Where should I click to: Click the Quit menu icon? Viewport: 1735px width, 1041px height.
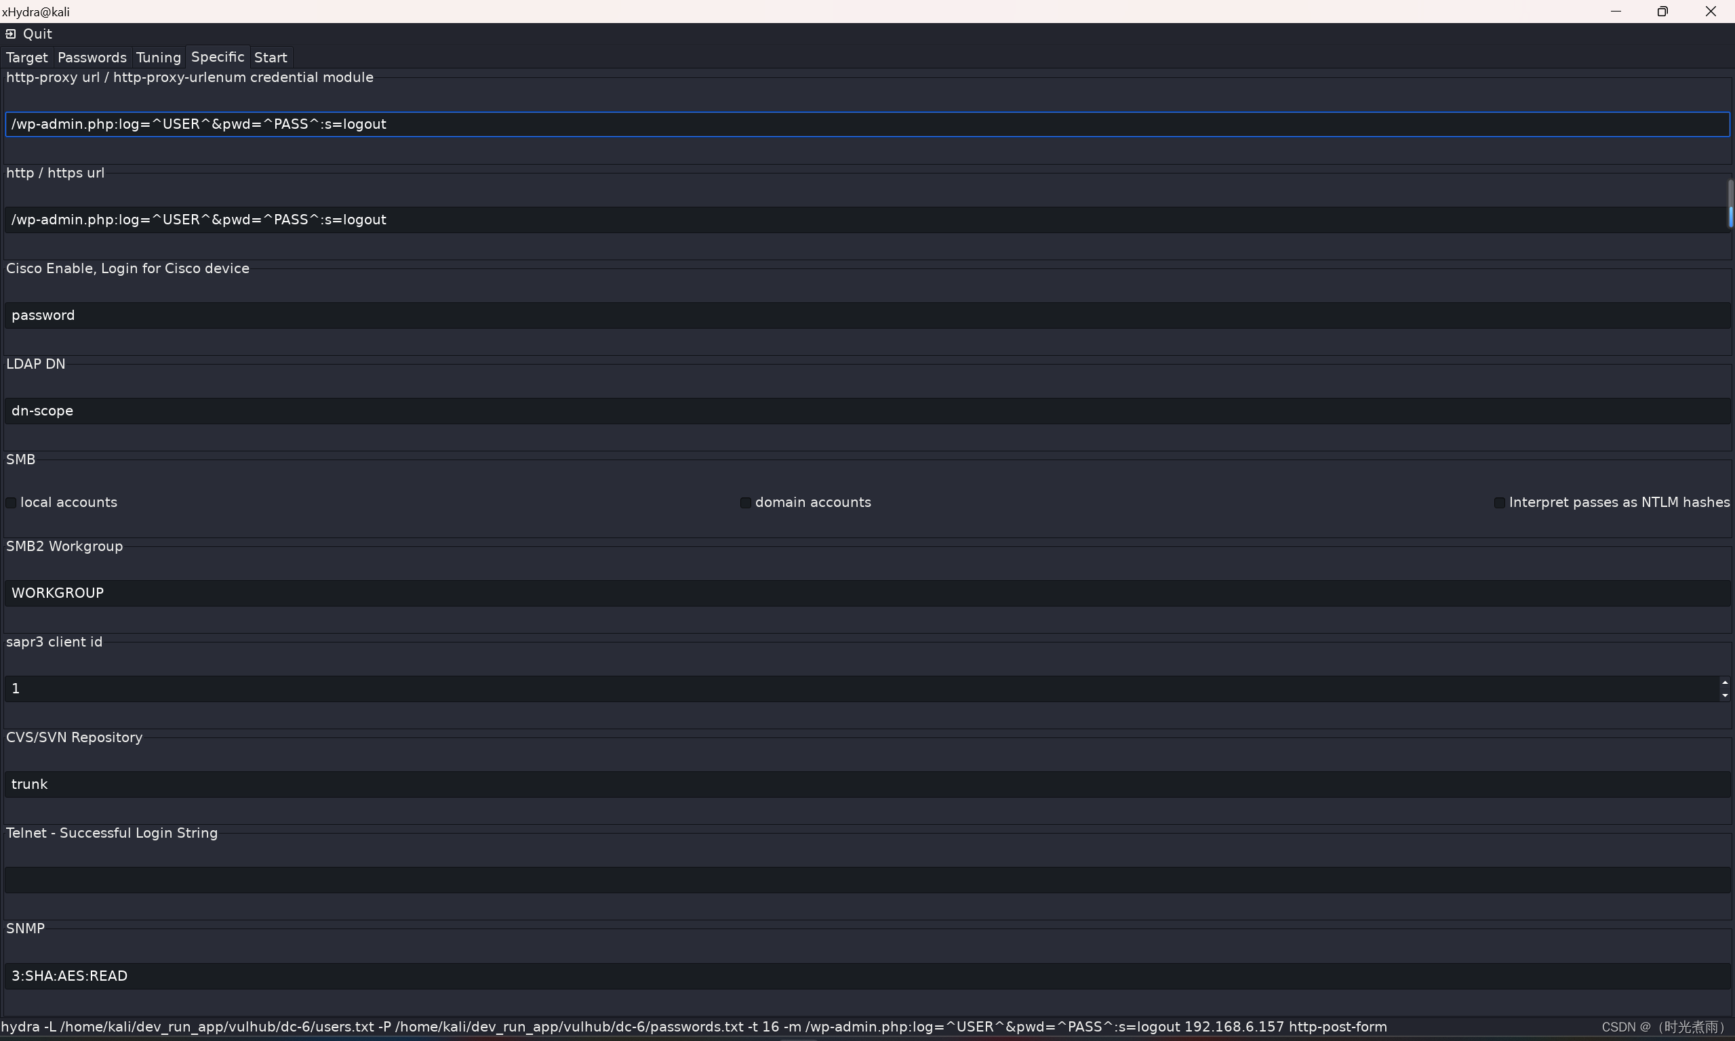click(11, 34)
